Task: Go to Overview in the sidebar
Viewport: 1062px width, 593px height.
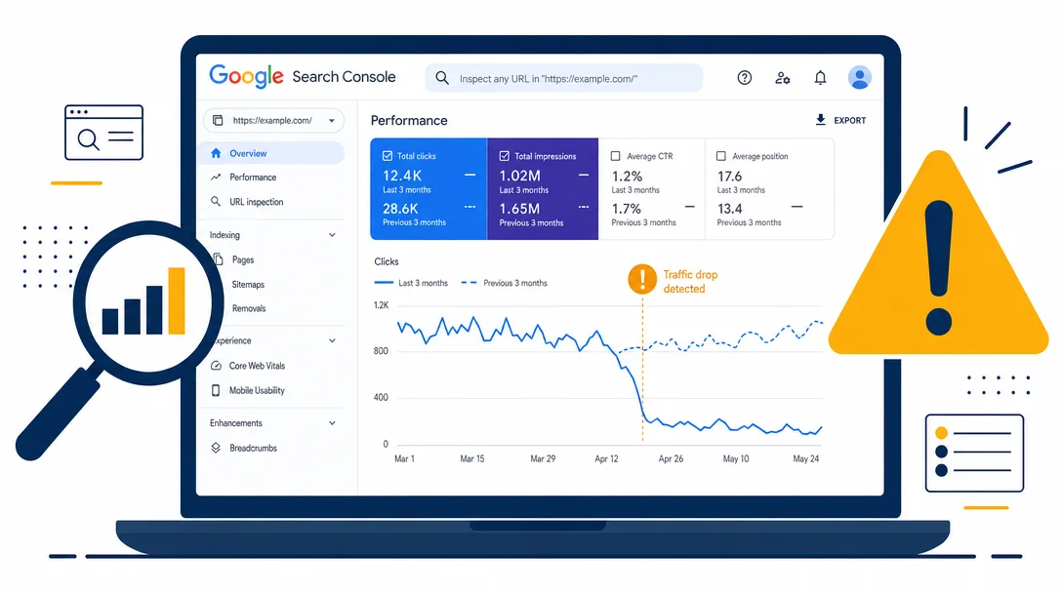Action: pos(273,153)
